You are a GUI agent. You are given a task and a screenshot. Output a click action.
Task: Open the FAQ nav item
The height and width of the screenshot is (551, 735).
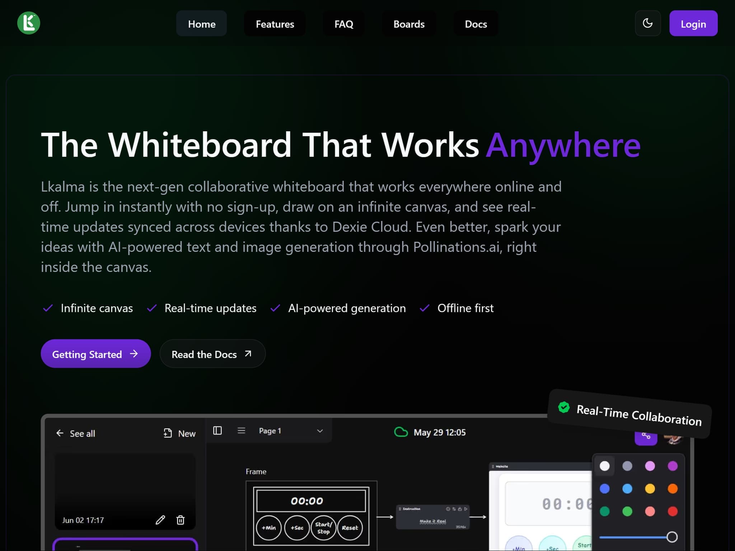(343, 24)
